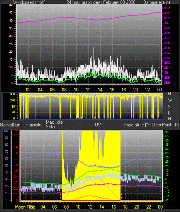Click the 28.8 barometer axis value
Image resolution: width=180 pixels, height=212 pixels.
point(167,82)
